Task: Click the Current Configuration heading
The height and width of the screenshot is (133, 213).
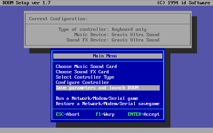Action: pyautogui.click(x=58, y=19)
